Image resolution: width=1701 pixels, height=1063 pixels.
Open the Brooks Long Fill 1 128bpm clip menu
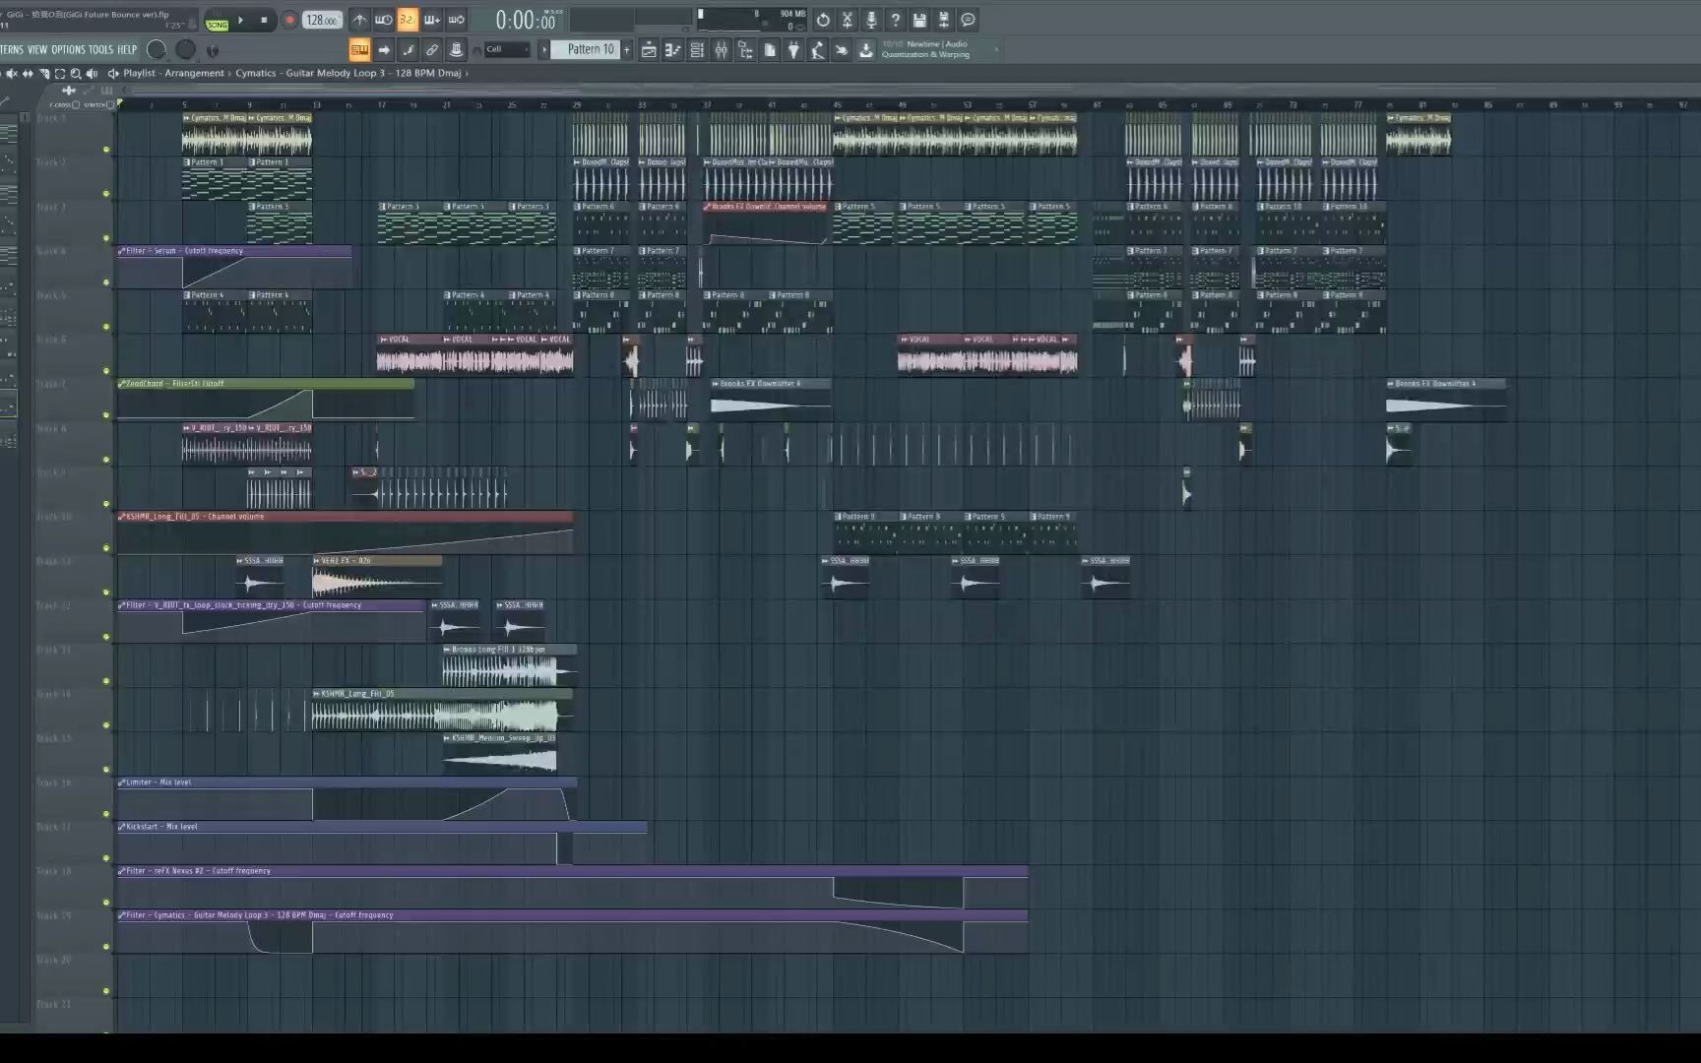[x=448, y=650]
